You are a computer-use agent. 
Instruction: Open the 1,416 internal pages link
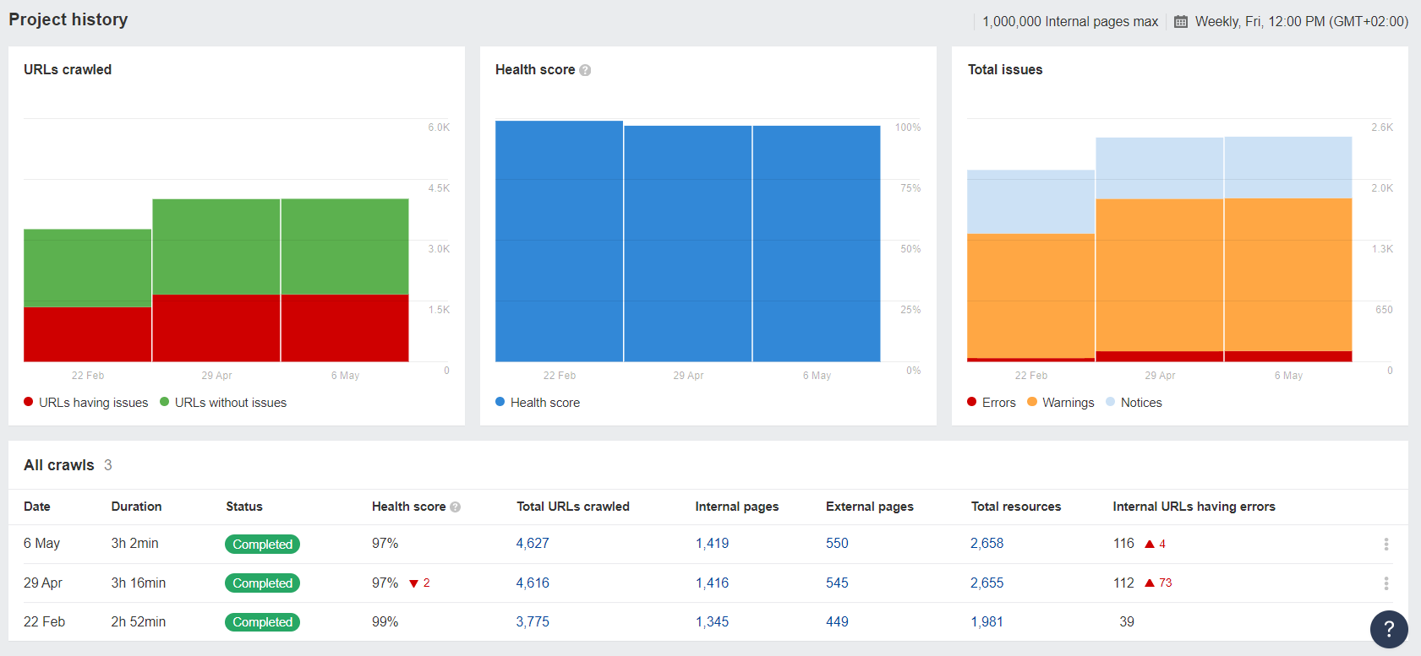point(712,583)
